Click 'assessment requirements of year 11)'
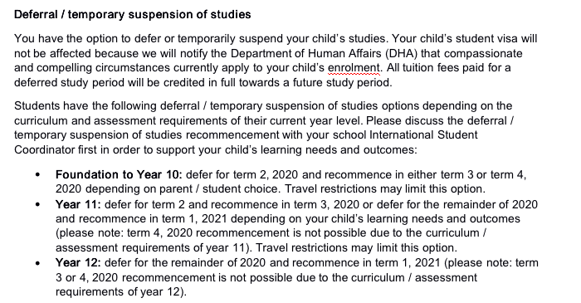Viewport: 581px width, 303px height. pyautogui.click(x=154, y=247)
